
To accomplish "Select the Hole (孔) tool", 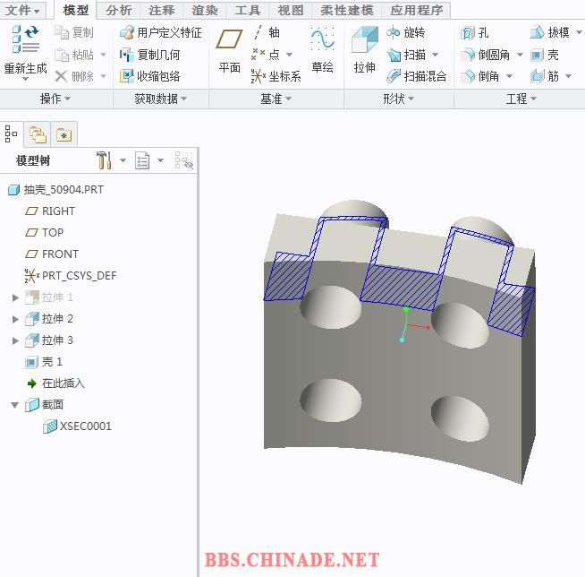I will (x=475, y=33).
